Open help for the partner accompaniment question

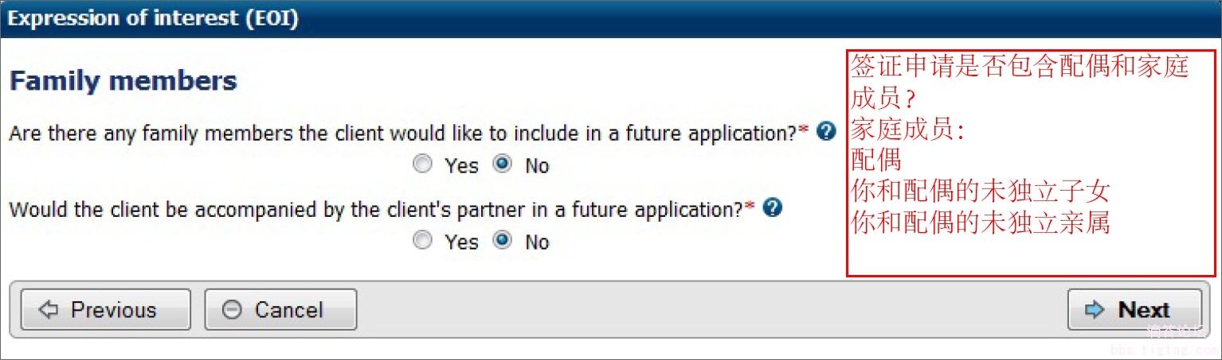coord(773,208)
